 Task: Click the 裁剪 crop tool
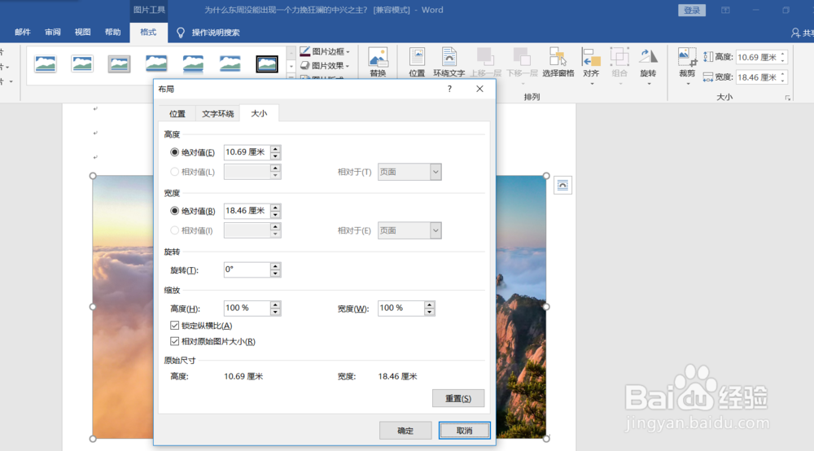pos(687,63)
